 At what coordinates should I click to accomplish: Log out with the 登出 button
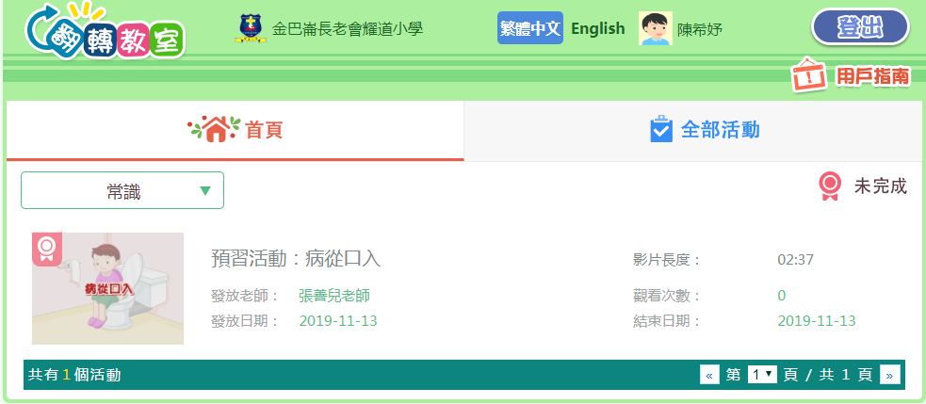[860, 27]
